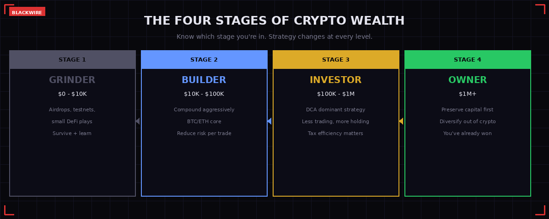549x219 pixels.
Task: Click the BLACKWIRE logo badge
Action: 27,12
